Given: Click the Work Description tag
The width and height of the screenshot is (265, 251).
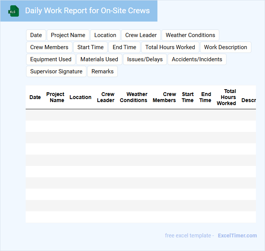Looking at the screenshot, I should pyautogui.click(x=225, y=47).
